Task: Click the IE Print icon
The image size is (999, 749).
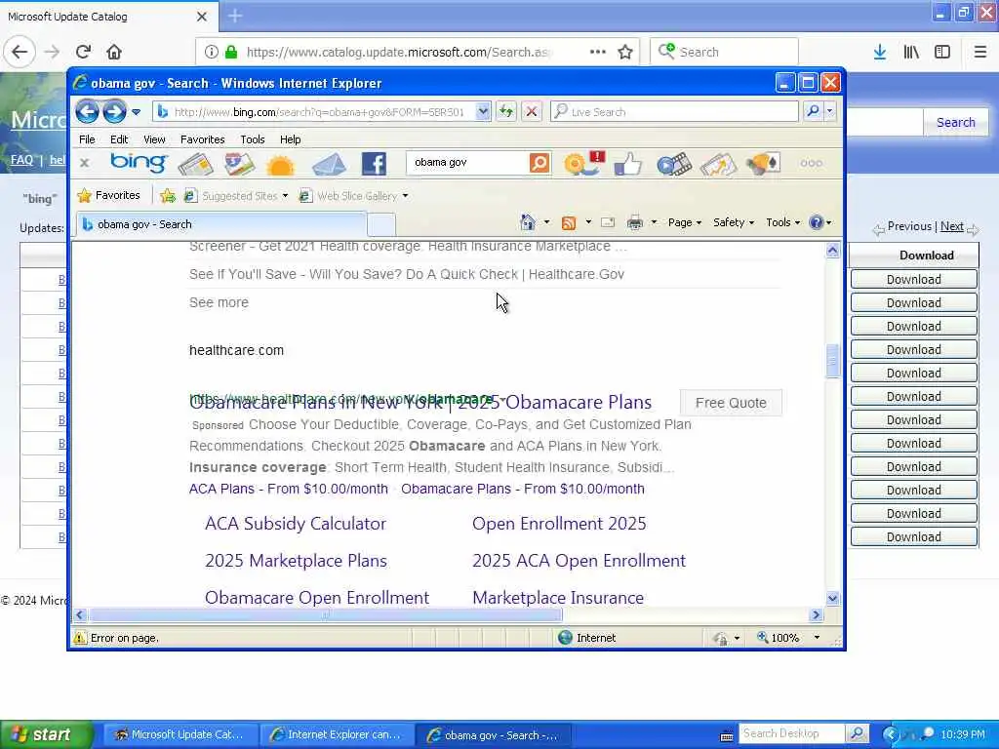Action: pos(634,222)
